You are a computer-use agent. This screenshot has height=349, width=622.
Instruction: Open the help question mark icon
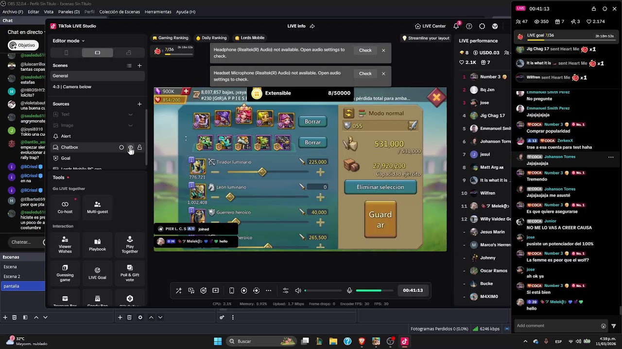pos(469,26)
